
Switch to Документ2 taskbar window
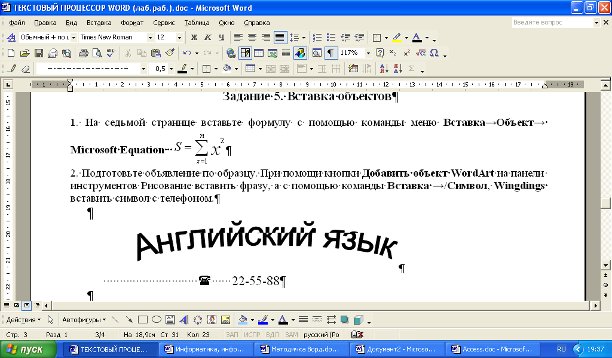coord(397,349)
